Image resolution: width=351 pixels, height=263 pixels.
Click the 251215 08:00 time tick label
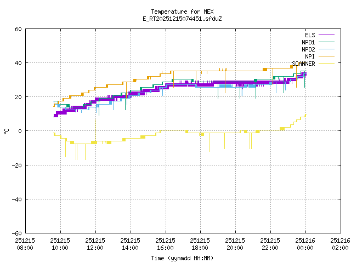point(25,244)
